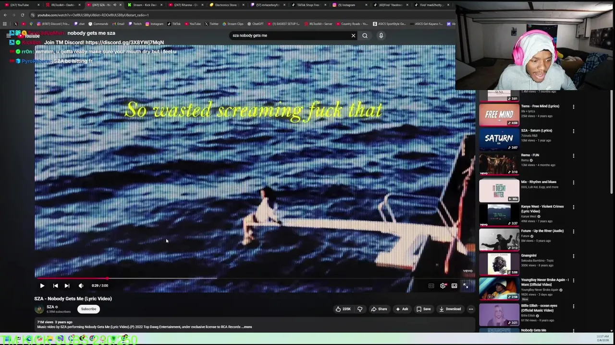Enter fullscreen on the video player
Image resolution: width=615 pixels, height=345 pixels.
coord(466,286)
